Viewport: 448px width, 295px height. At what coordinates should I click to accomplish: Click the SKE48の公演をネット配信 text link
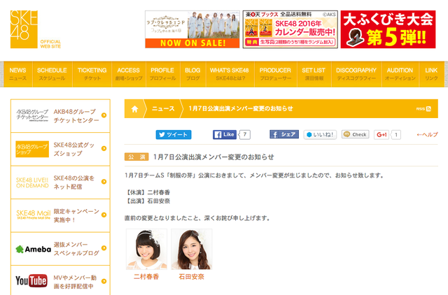74,182
